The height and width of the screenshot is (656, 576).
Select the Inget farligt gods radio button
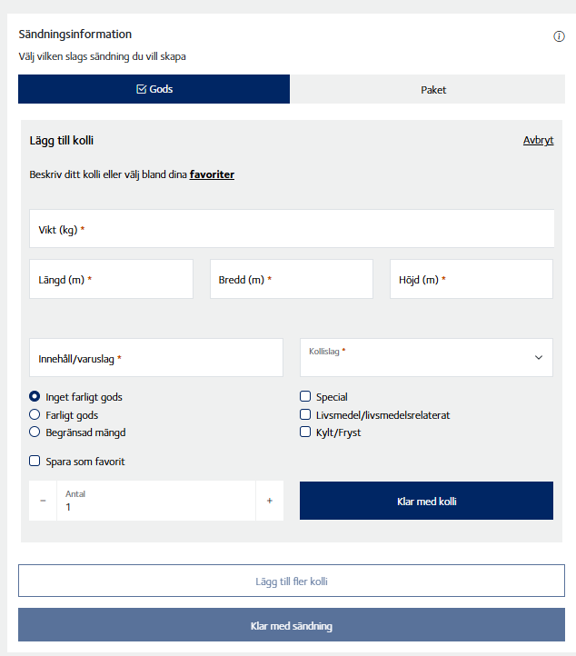35,397
